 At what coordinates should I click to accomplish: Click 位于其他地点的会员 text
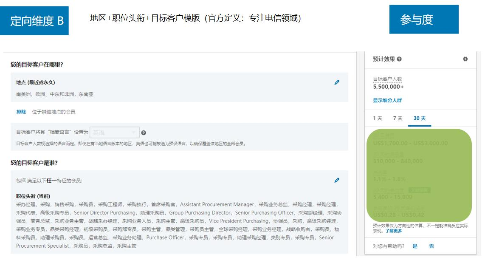tap(54, 112)
